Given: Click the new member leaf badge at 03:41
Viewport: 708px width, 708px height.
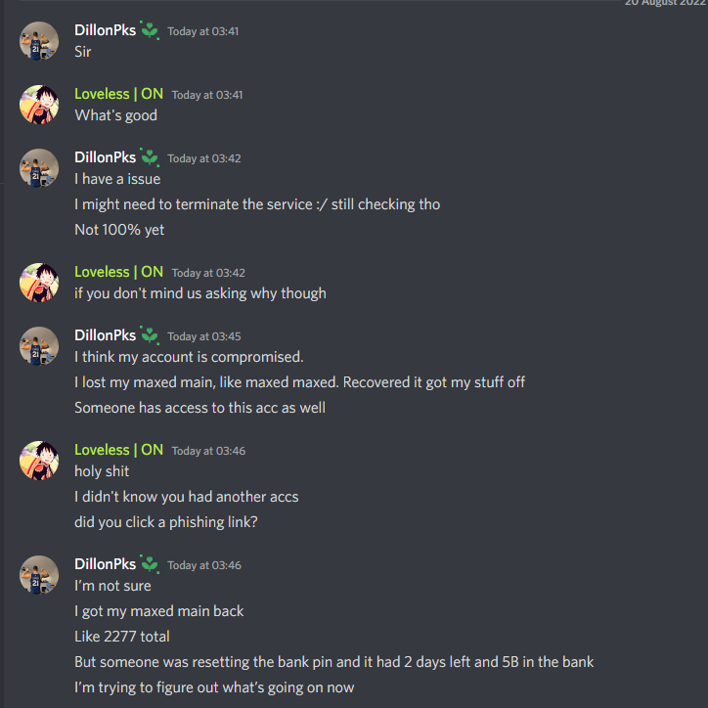Looking at the screenshot, I should click(x=150, y=30).
